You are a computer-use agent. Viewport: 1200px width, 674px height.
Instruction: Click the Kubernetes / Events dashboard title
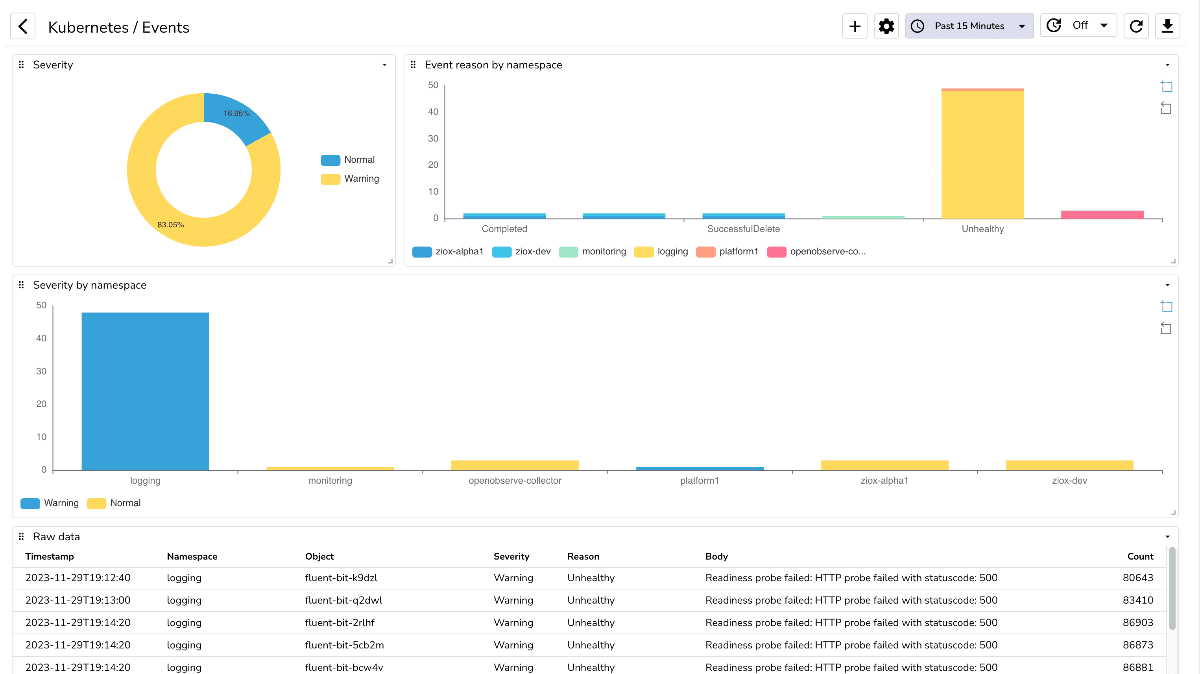[119, 27]
